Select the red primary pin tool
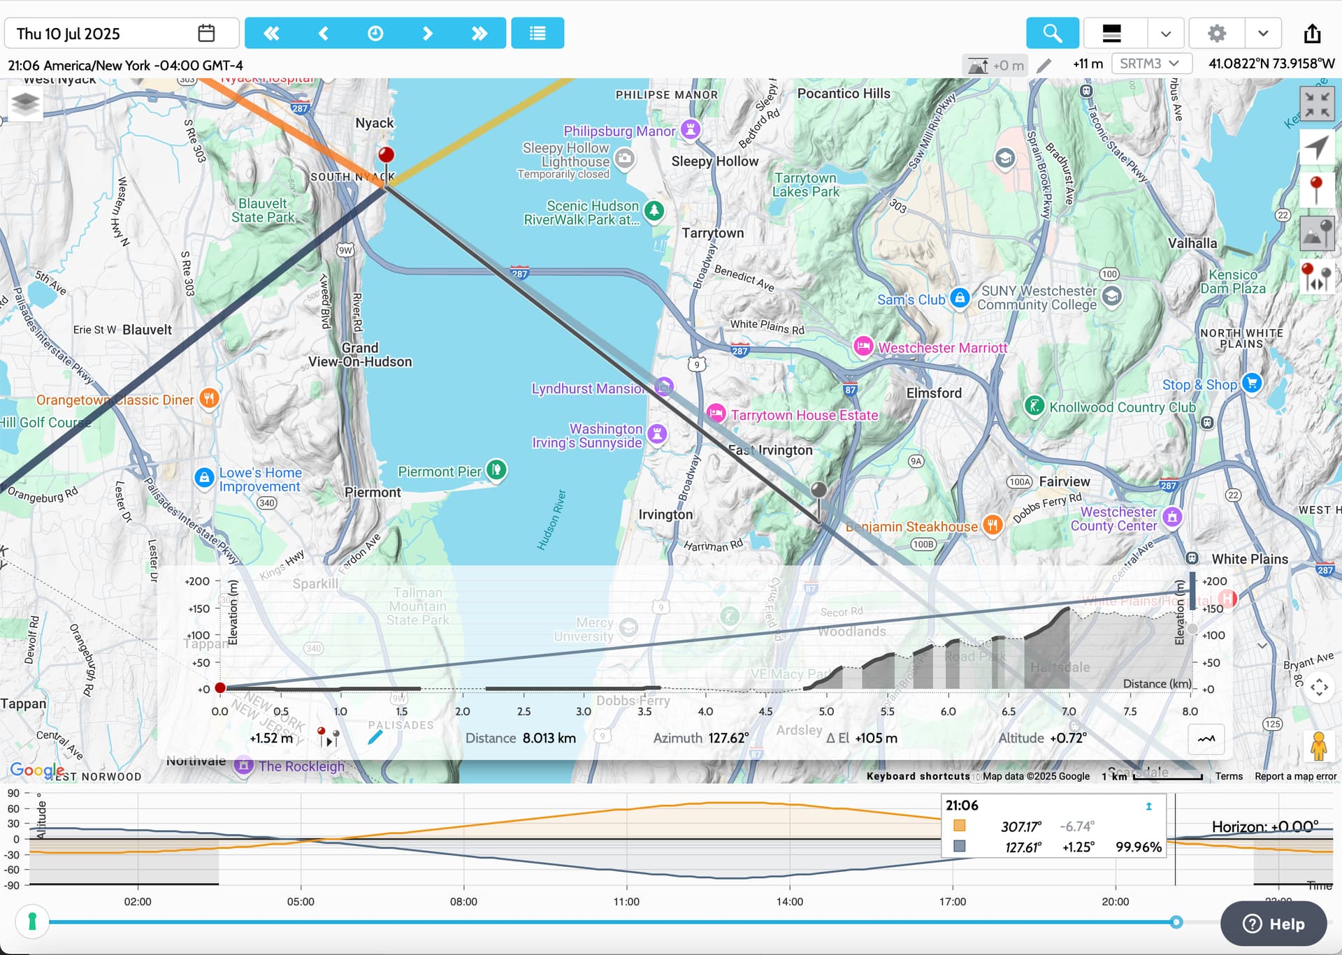Image resolution: width=1342 pixels, height=955 pixels. [x=1318, y=190]
